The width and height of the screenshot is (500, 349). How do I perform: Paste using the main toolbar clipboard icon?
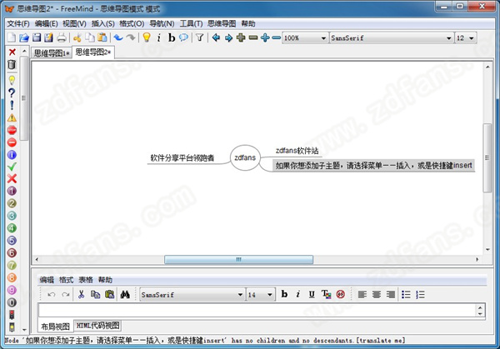[102, 37]
